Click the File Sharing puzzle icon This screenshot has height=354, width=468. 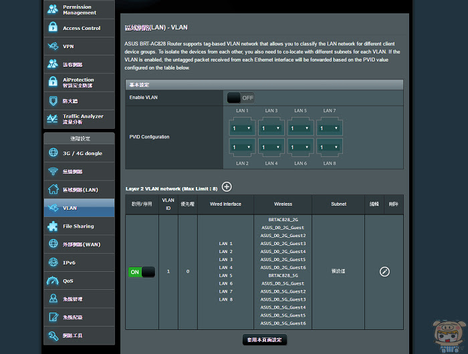tap(53, 226)
